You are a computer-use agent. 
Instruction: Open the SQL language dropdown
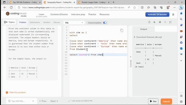click(x=74, y=23)
